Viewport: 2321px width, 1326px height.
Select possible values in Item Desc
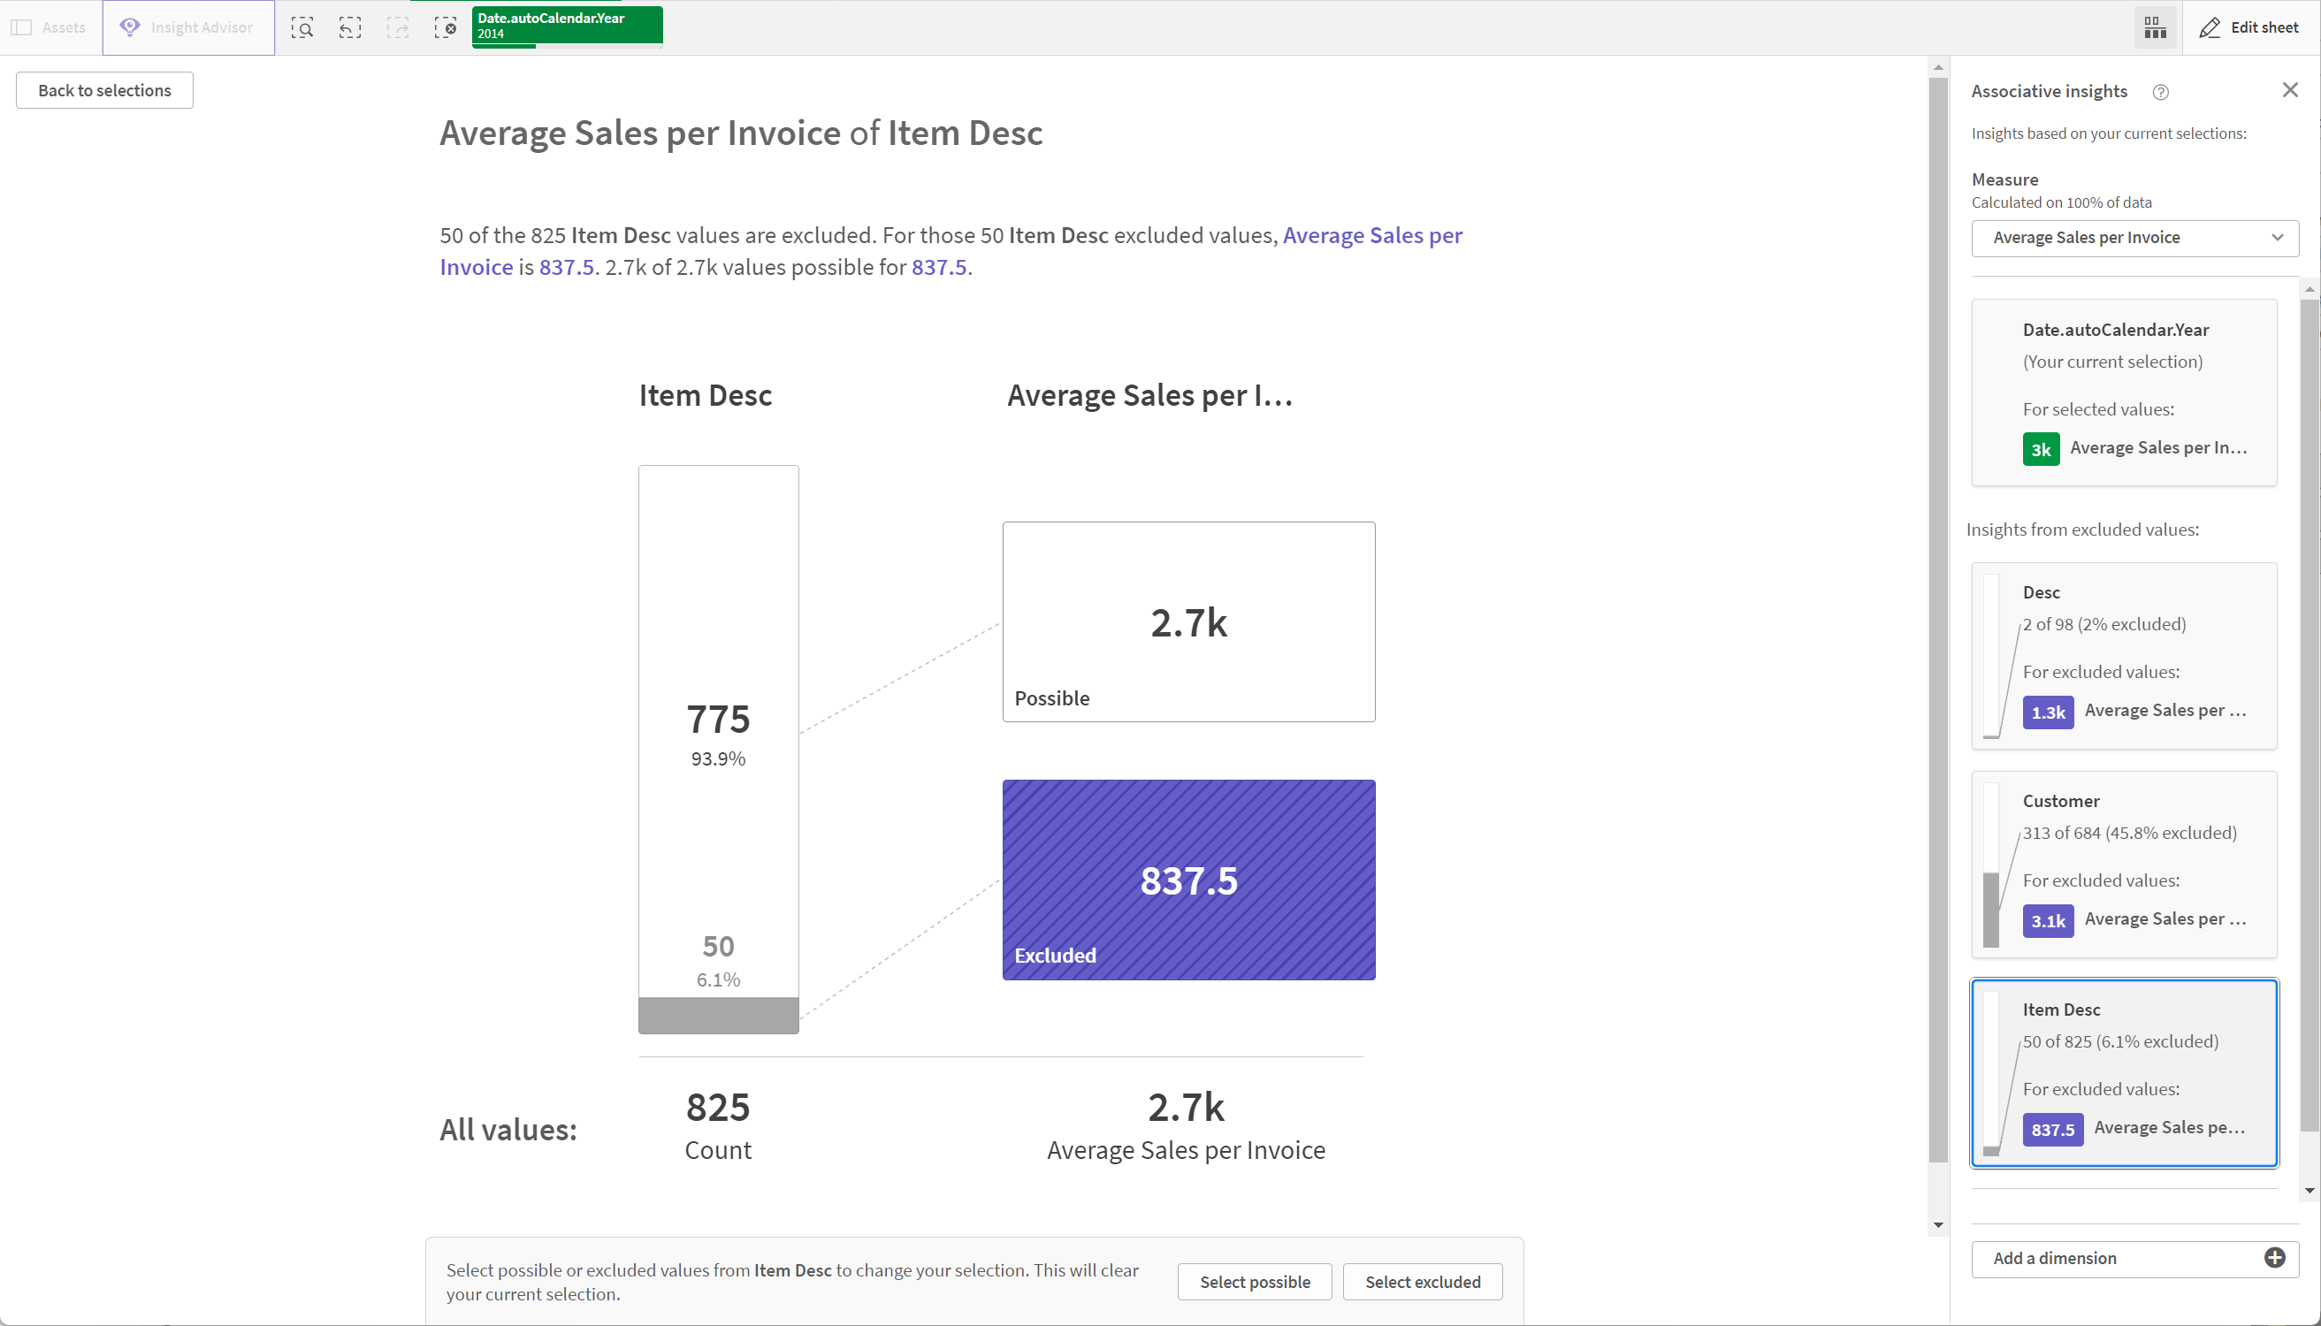[1256, 1282]
